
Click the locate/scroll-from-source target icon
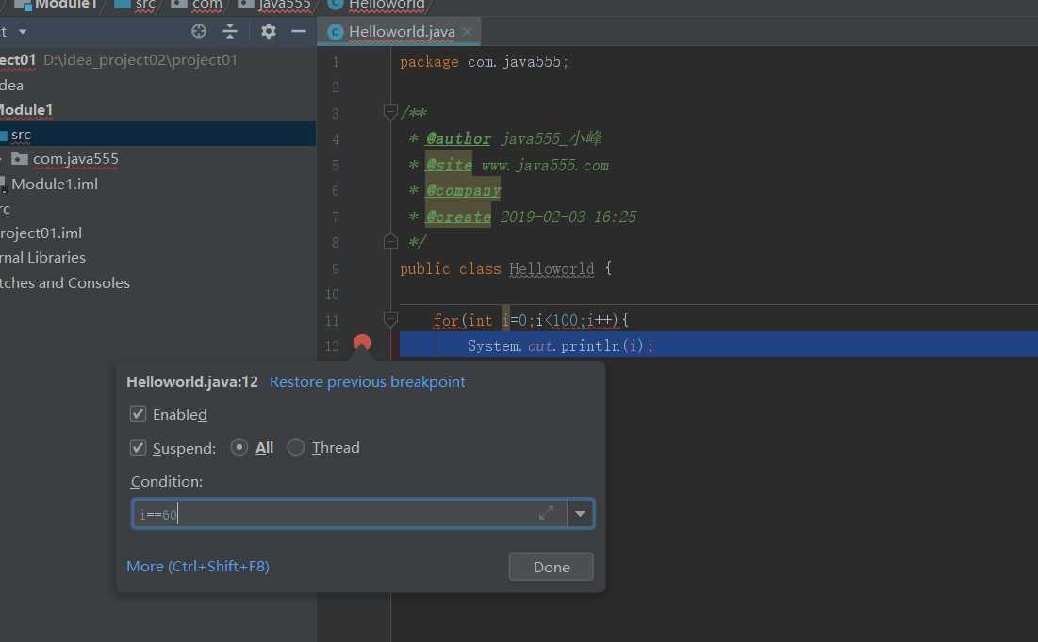(199, 31)
